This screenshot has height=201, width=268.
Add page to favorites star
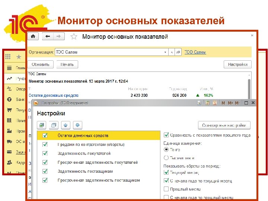tap(74, 36)
